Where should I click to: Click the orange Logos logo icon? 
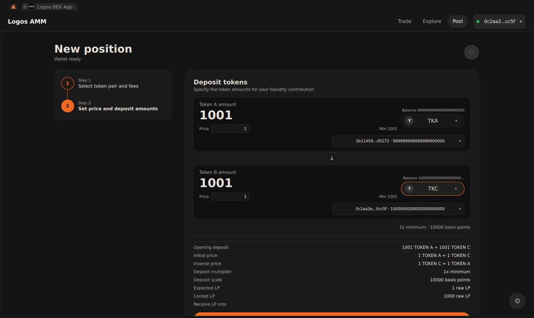pos(13,7)
